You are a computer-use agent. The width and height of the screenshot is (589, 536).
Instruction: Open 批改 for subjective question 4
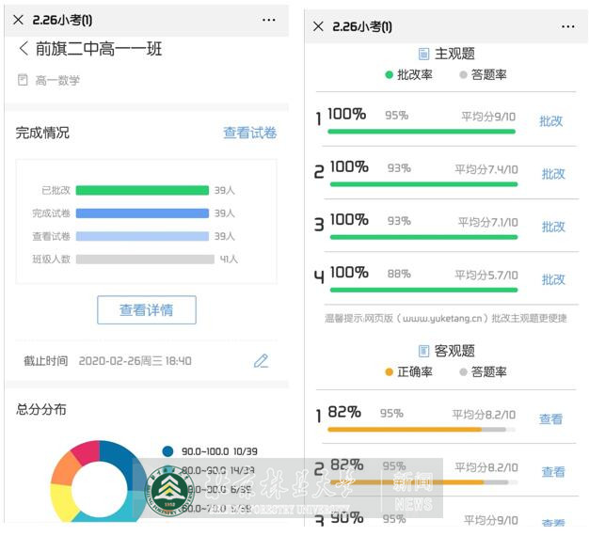pyautogui.click(x=553, y=279)
